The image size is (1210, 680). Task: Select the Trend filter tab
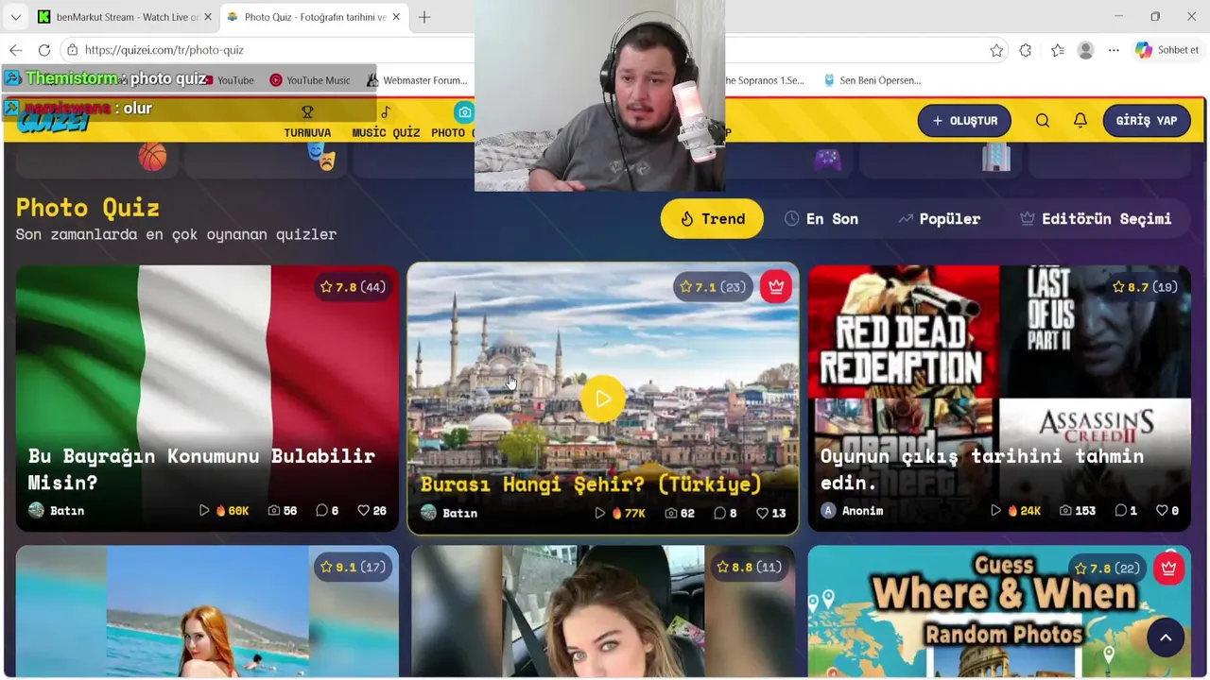712,219
